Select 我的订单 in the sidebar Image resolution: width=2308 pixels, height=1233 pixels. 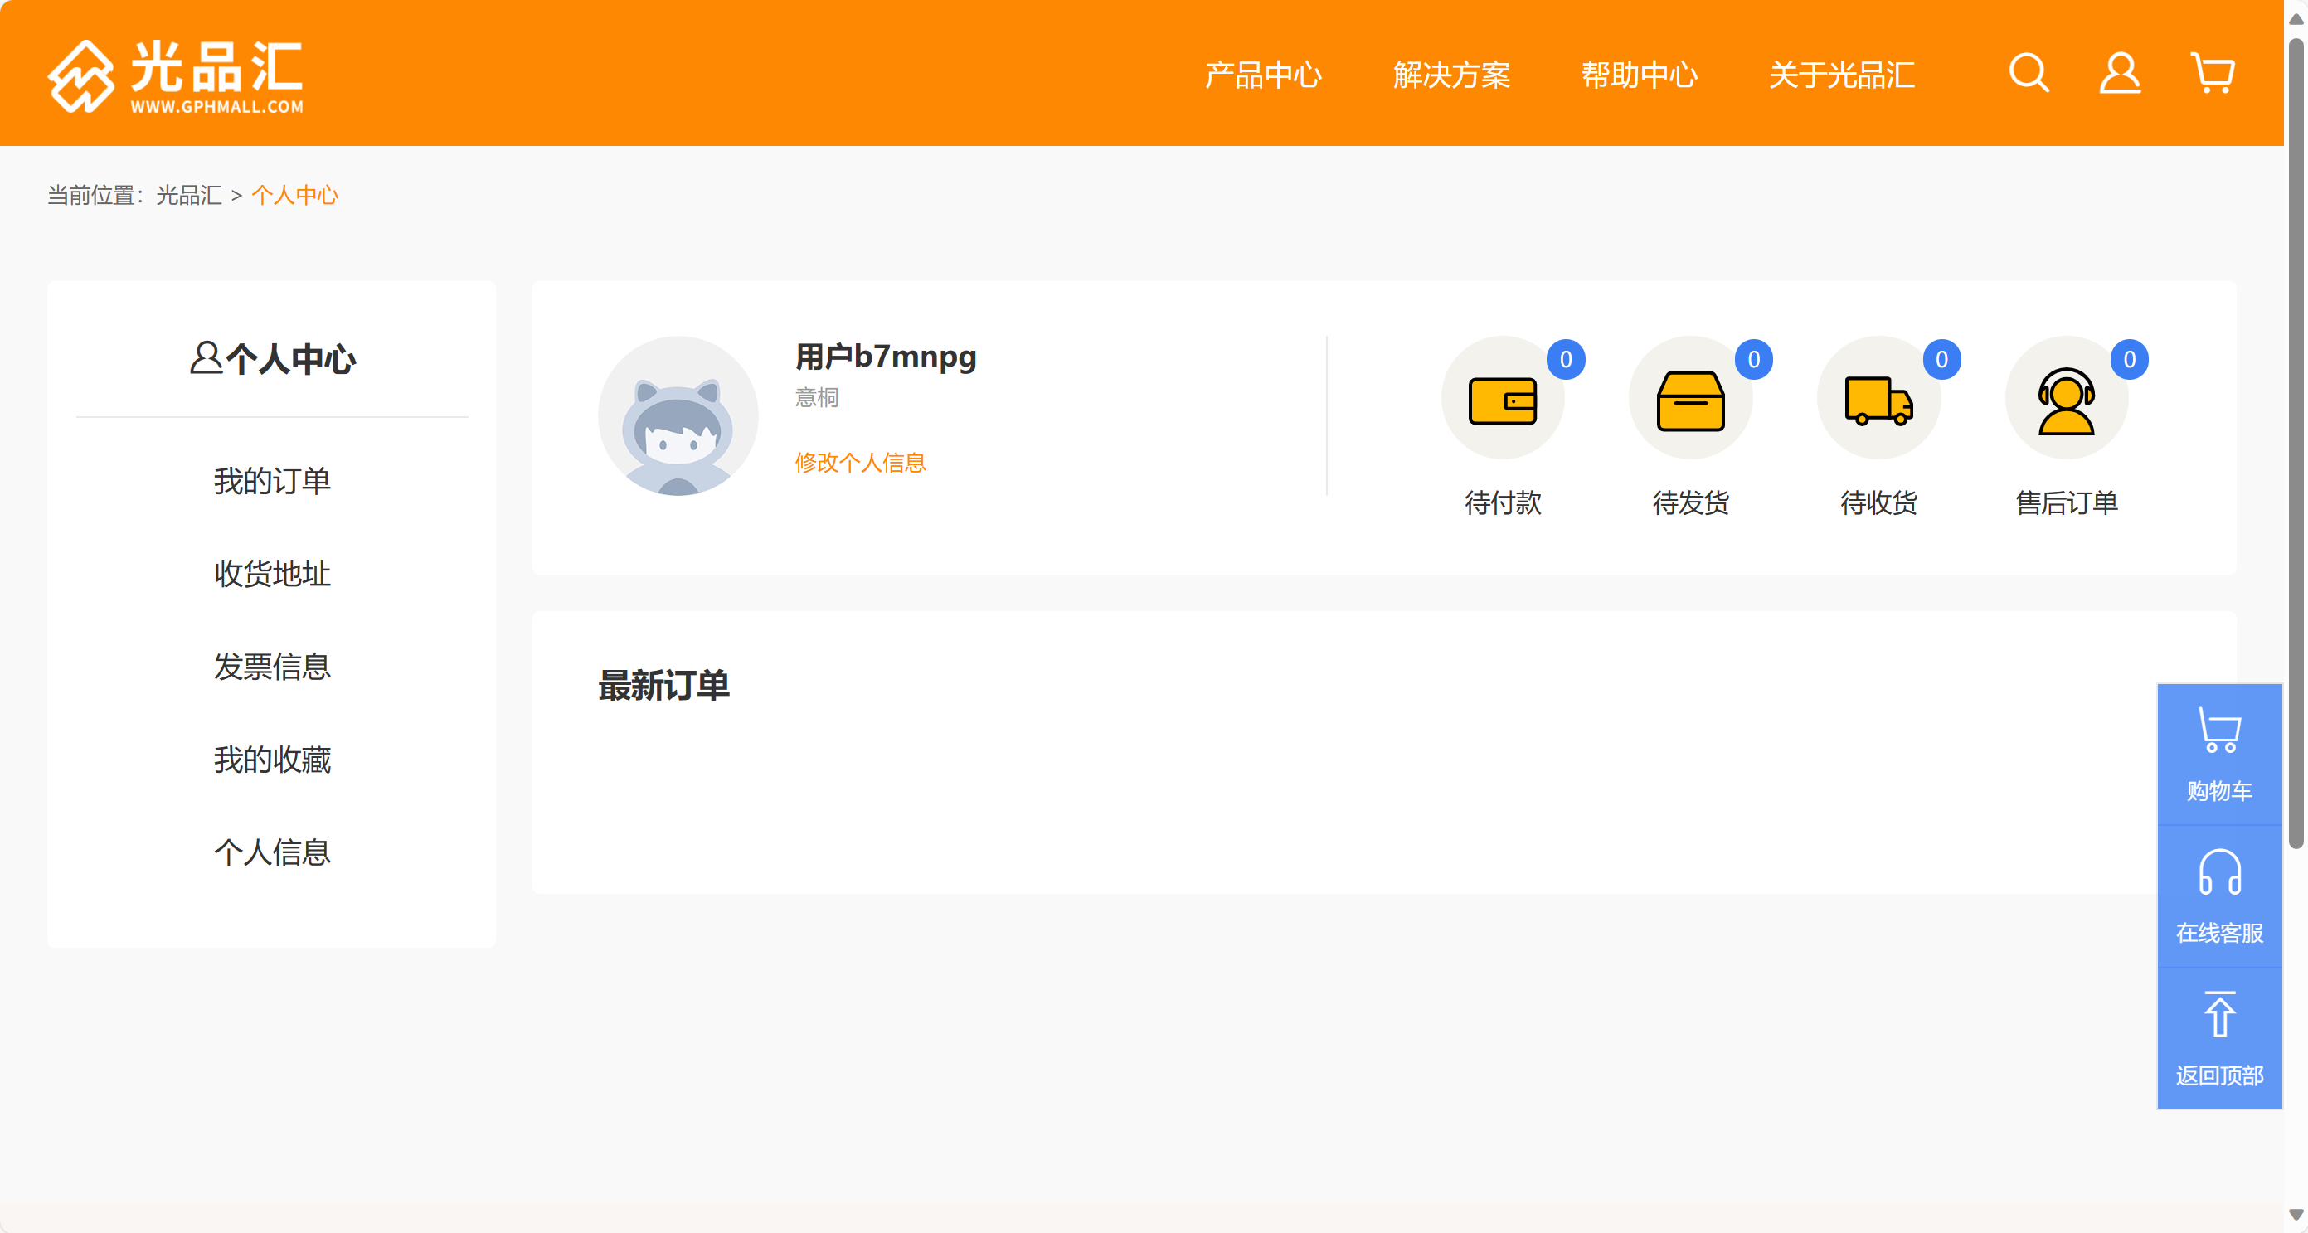(272, 481)
